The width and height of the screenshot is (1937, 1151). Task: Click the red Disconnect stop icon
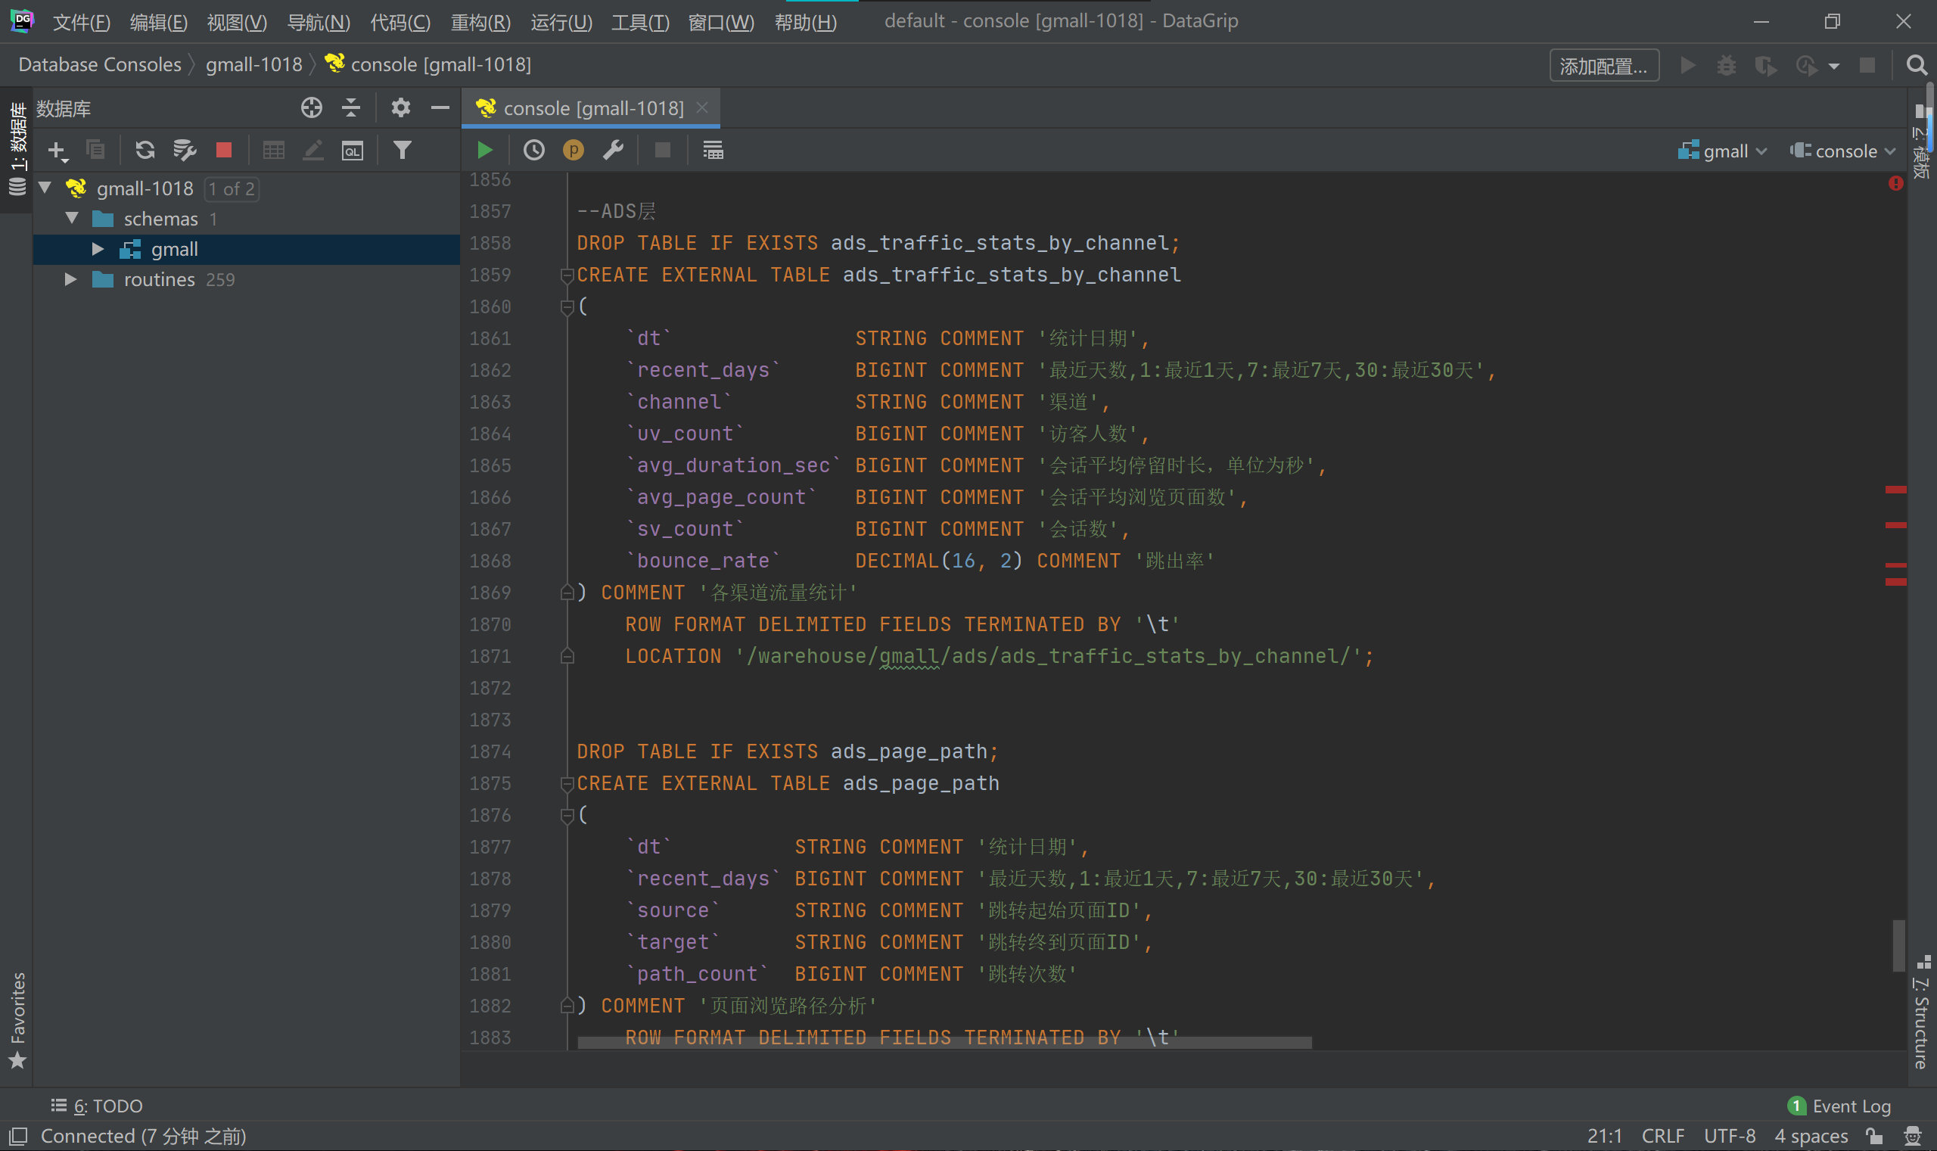pyautogui.click(x=224, y=150)
